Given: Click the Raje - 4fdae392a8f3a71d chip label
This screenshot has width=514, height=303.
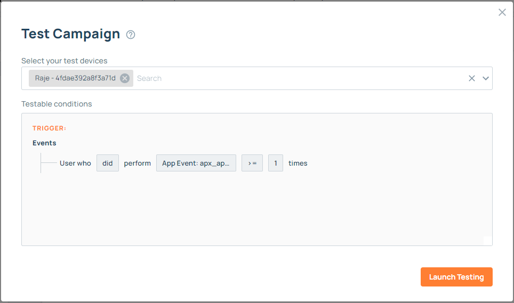Looking at the screenshot, I should click(75, 78).
